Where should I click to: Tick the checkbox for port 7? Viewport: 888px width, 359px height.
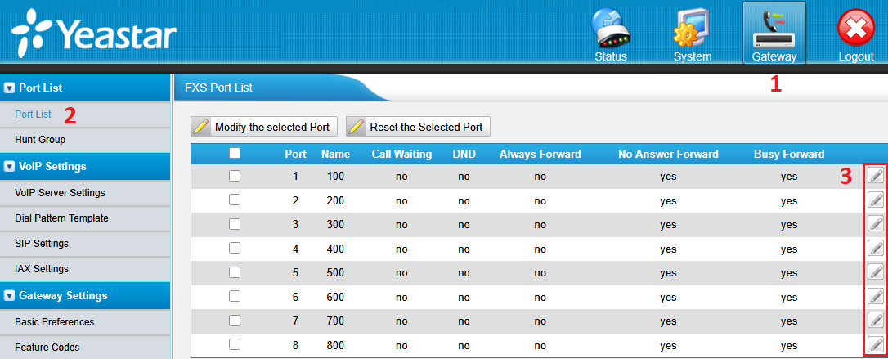pos(235,321)
